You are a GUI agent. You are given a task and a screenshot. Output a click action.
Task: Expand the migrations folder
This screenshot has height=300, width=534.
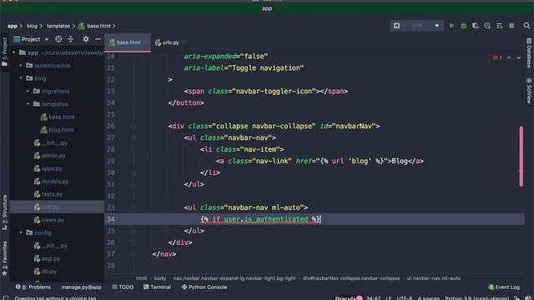[28, 91]
